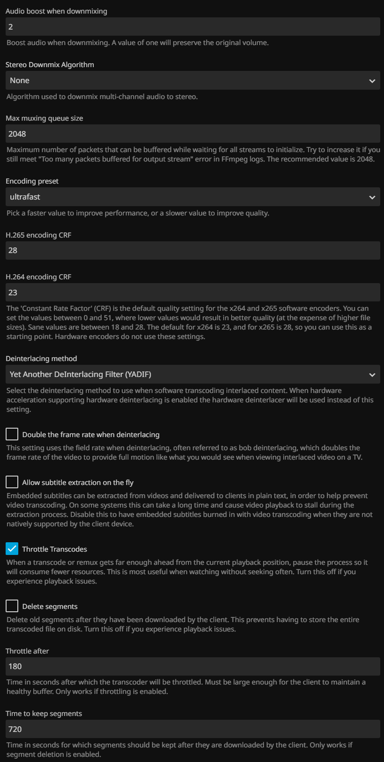384x762 pixels.
Task: Focus the Max muxing queue size field
Action: (192, 134)
